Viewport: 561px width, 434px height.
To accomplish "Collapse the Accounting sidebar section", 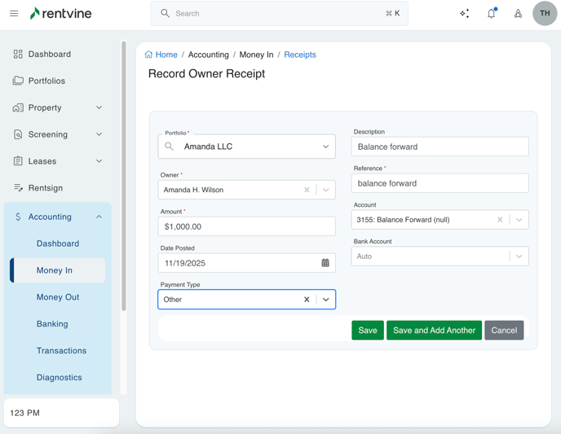I will tap(99, 217).
